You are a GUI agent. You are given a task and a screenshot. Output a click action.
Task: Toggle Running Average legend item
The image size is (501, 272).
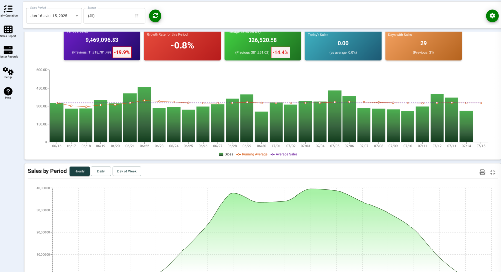(251, 154)
